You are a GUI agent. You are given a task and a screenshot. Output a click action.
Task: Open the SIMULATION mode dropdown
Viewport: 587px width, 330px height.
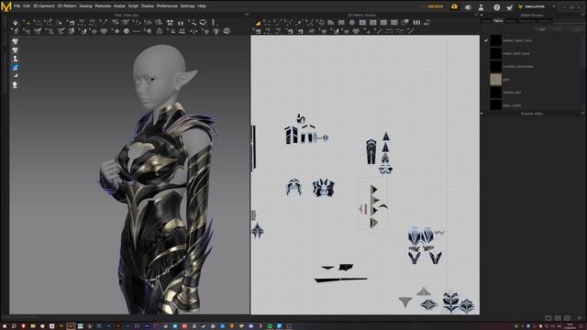click(537, 6)
